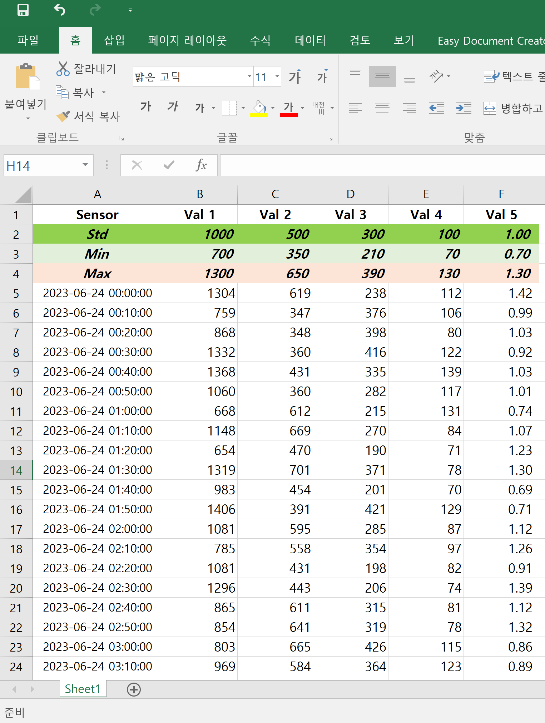
Task: Toggle italic 가 formatting
Action: [173, 107]
